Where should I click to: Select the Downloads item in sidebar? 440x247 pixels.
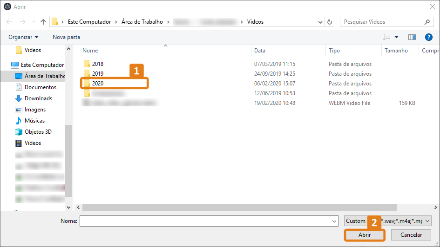coord(38,98)
